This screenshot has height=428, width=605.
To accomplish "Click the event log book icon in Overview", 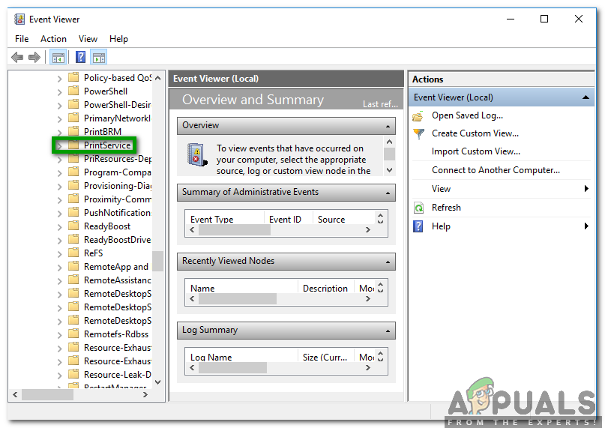I will [196, 154].
